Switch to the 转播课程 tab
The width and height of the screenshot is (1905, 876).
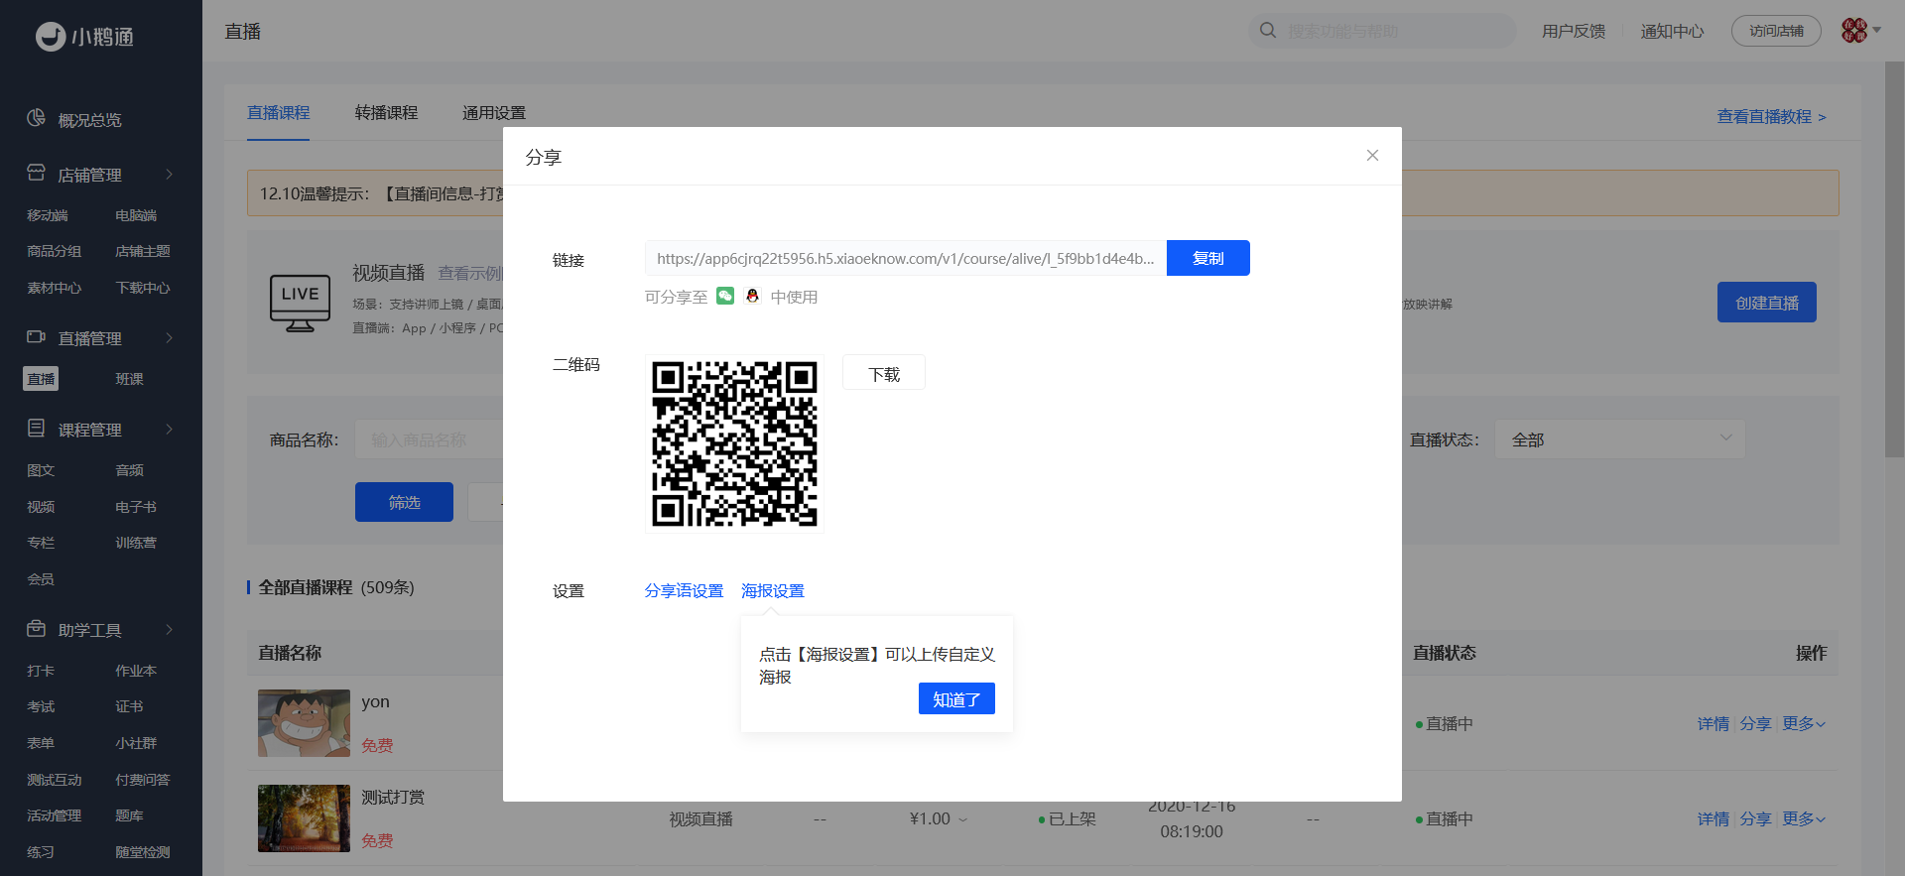[x=386, y=113]
